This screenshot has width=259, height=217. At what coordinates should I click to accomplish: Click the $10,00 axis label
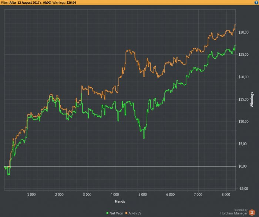[x=243, y=121]
